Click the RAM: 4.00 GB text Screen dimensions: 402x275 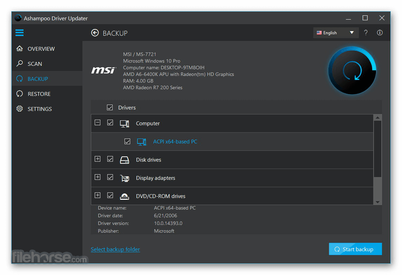pyautogui.click(x=138, y=81)
